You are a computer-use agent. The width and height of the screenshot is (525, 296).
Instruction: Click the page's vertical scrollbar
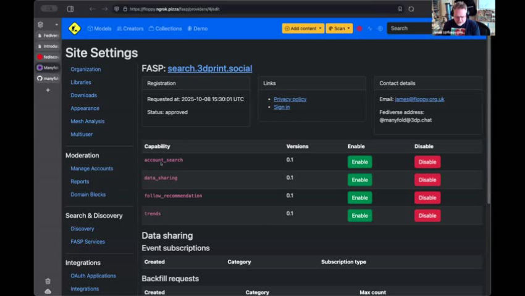(x=489, y=123)
